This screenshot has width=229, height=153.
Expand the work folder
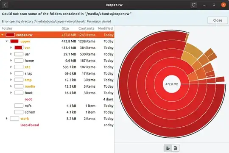(x=7, y=118)
